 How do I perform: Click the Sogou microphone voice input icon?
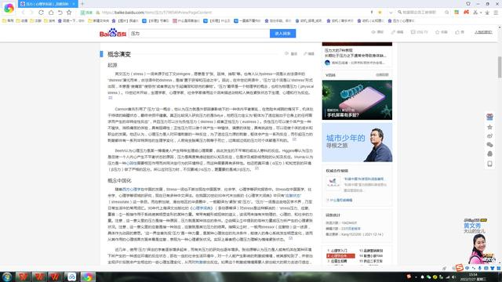click(x=479, y=268)
